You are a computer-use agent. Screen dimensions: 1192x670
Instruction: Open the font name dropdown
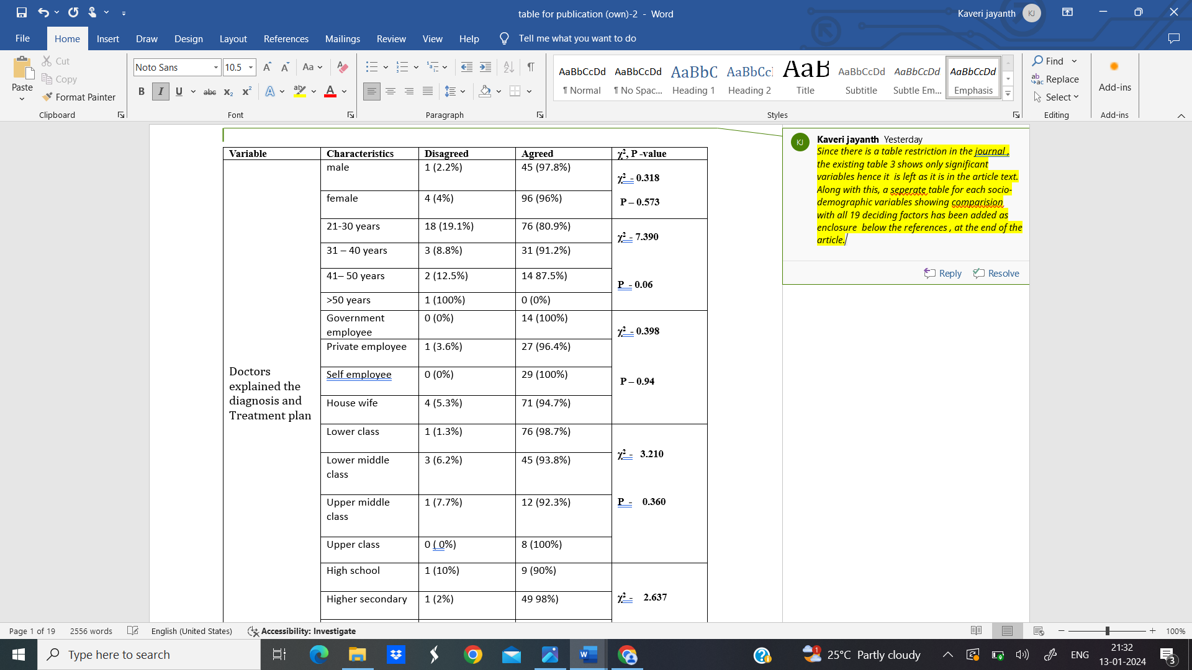(215, 67)
